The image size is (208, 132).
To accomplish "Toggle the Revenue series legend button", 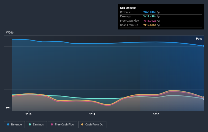I will tap(14, 125).
